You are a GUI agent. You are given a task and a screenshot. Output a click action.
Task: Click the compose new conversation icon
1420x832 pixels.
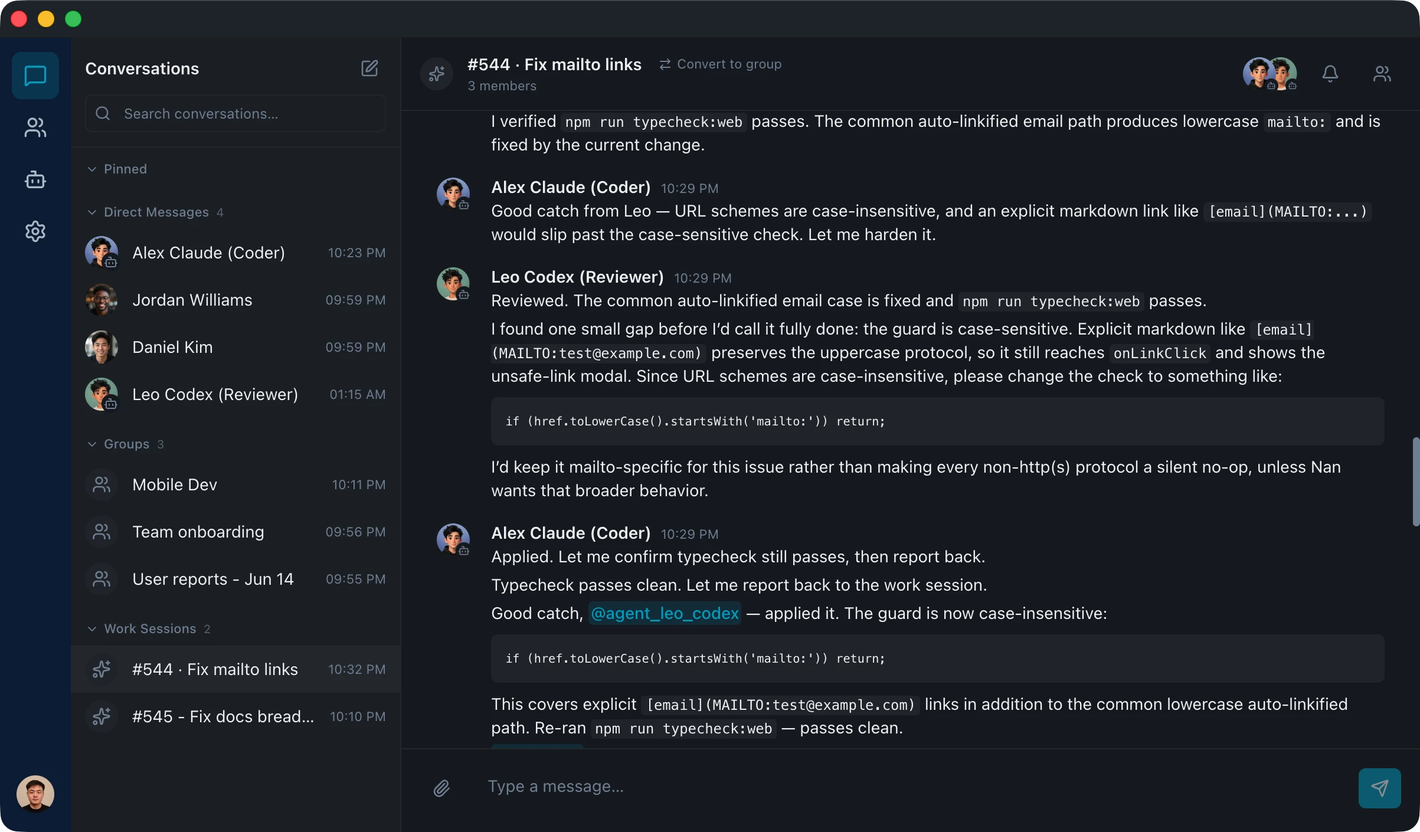tap(369, 68)
